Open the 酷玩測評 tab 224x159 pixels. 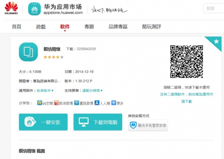152,27
